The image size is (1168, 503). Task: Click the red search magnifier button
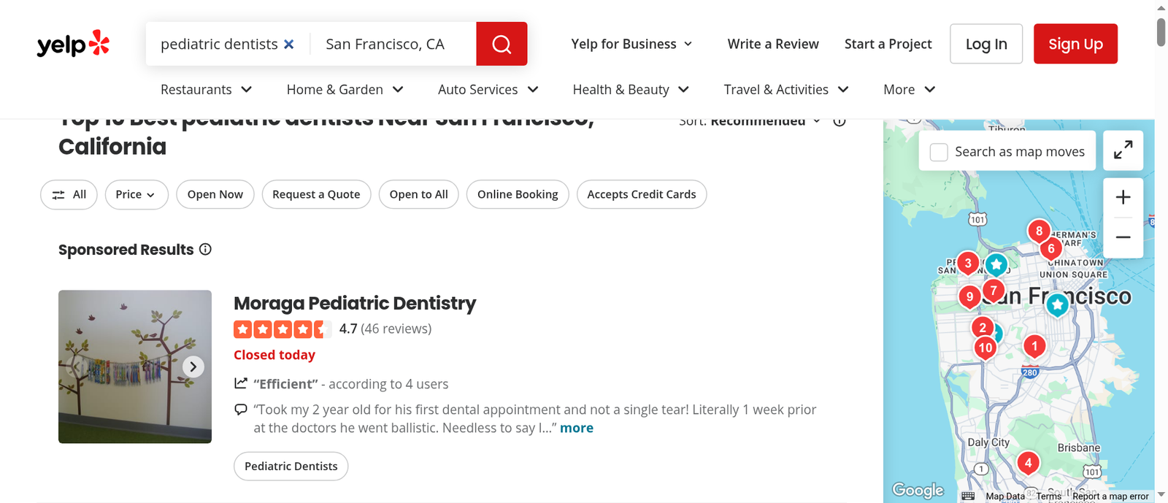coord(502,44)
